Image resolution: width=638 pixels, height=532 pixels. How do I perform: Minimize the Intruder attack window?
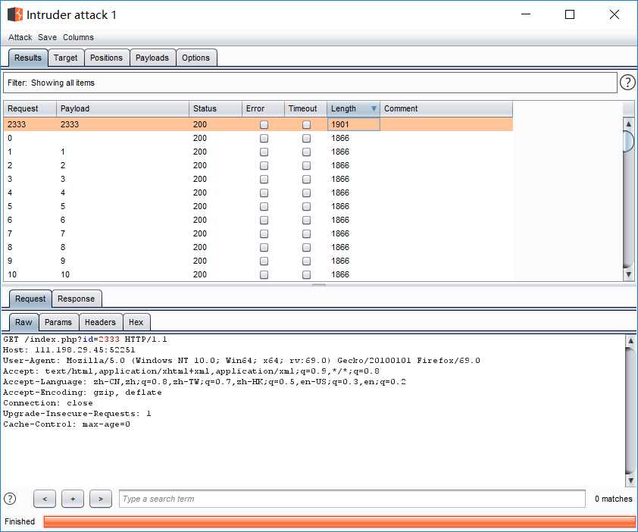tap(526, 14)
